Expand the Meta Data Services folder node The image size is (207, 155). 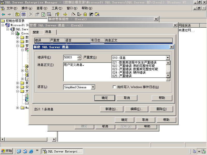pyautogui.click(x=17, y=108)
